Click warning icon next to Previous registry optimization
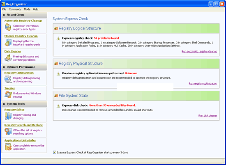 click(x=58, y=74)
